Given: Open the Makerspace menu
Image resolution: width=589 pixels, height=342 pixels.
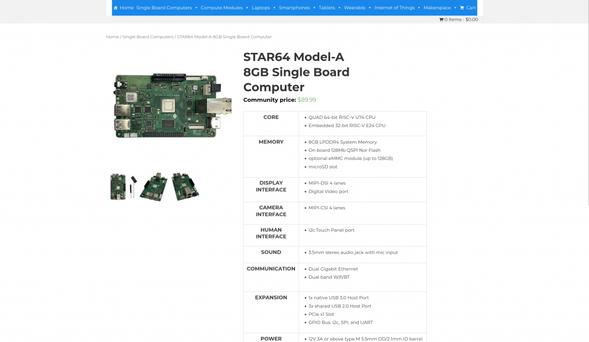Looking at the screenshot, I should [x=437, y=8].
